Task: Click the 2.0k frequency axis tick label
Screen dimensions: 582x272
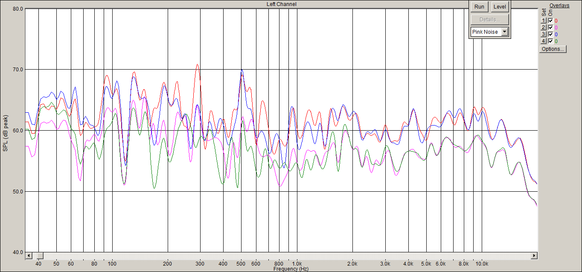Action: click(352, 264)
